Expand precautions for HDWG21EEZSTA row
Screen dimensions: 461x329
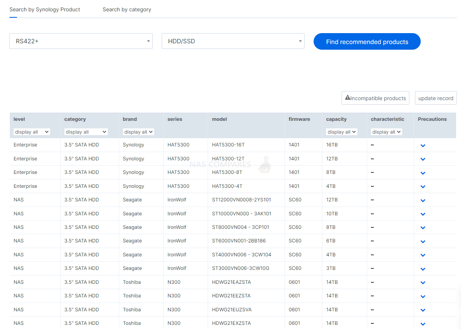pos(423,296)
